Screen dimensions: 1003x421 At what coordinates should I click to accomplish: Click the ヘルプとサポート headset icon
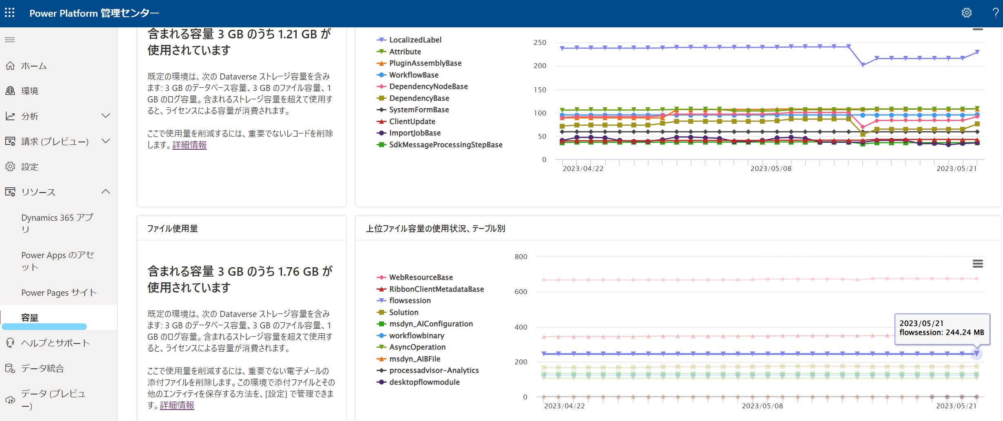pos(10,343)
